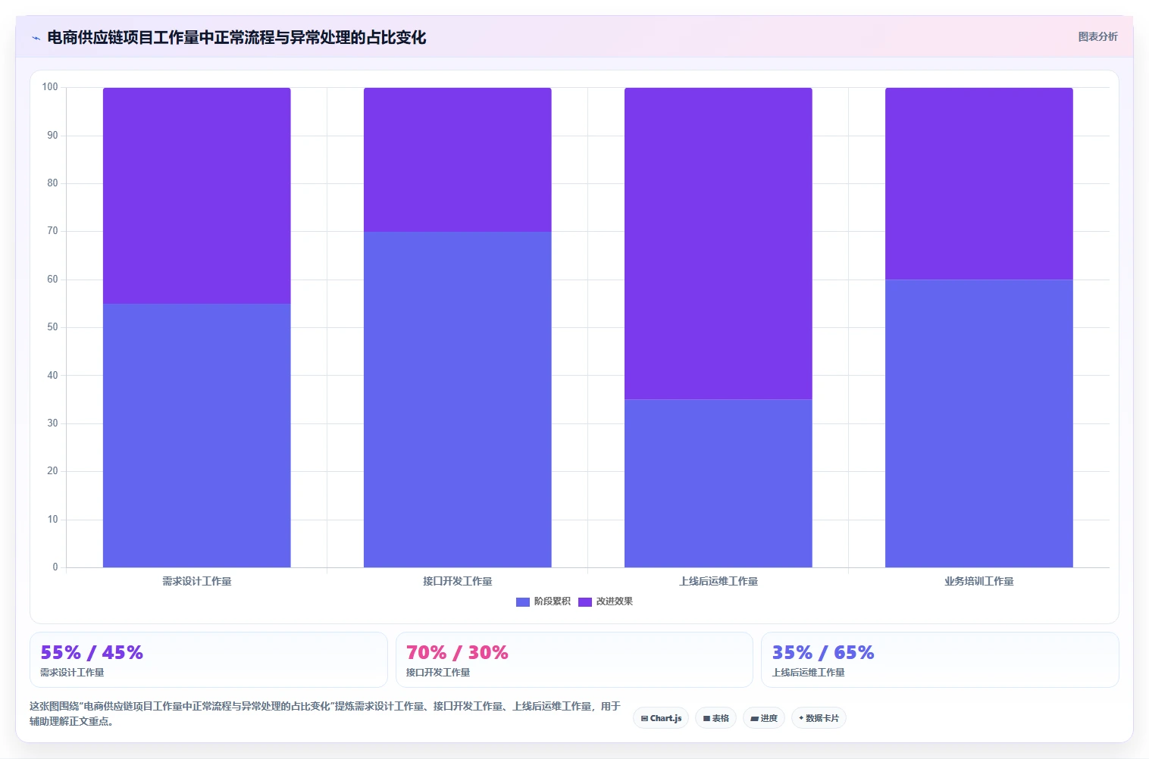Screen dimensions: 1149x759
Task: Click the blue 阶段累积 bar segment for 需求设计工作量
Action: click(197, 436)
